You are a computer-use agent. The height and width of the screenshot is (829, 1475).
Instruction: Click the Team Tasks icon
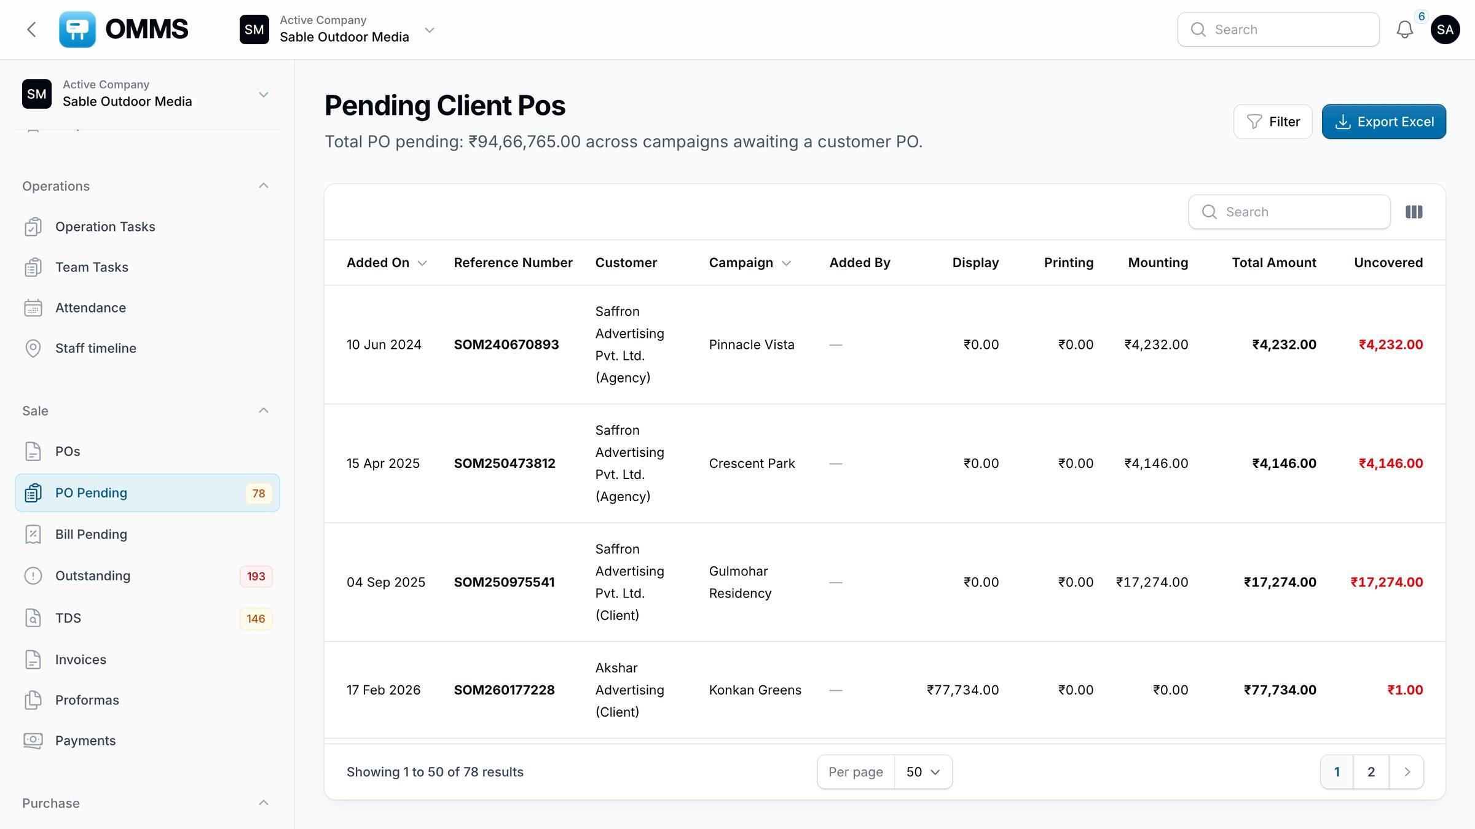coord(33,267)
